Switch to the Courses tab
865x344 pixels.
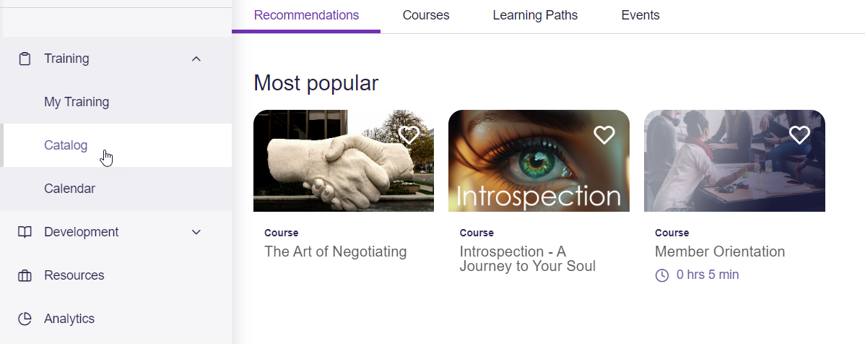pos(426,15)
